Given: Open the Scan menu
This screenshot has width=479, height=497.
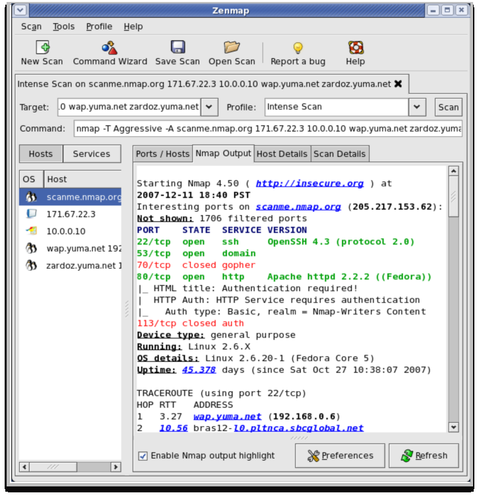Looking at the screenshot, I should [x=31, y=26].
